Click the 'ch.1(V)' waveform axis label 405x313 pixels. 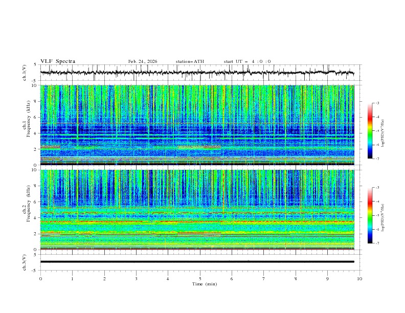tap(25, 73)
